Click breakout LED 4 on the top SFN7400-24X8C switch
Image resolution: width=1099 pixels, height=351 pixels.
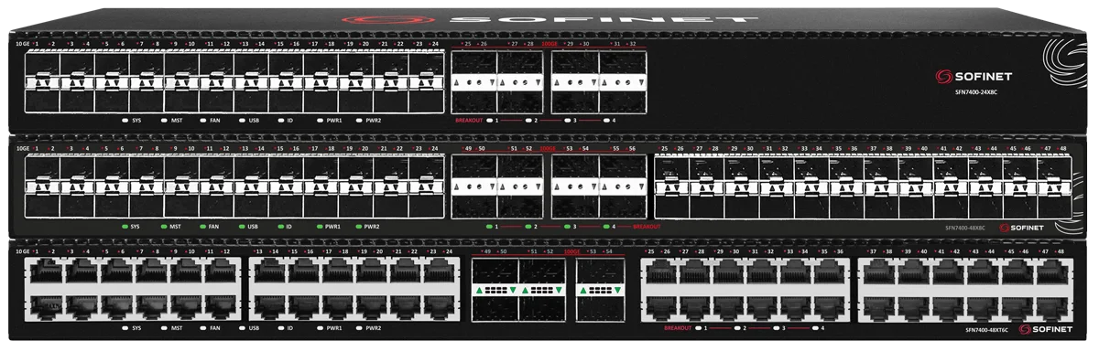[606, 121]
